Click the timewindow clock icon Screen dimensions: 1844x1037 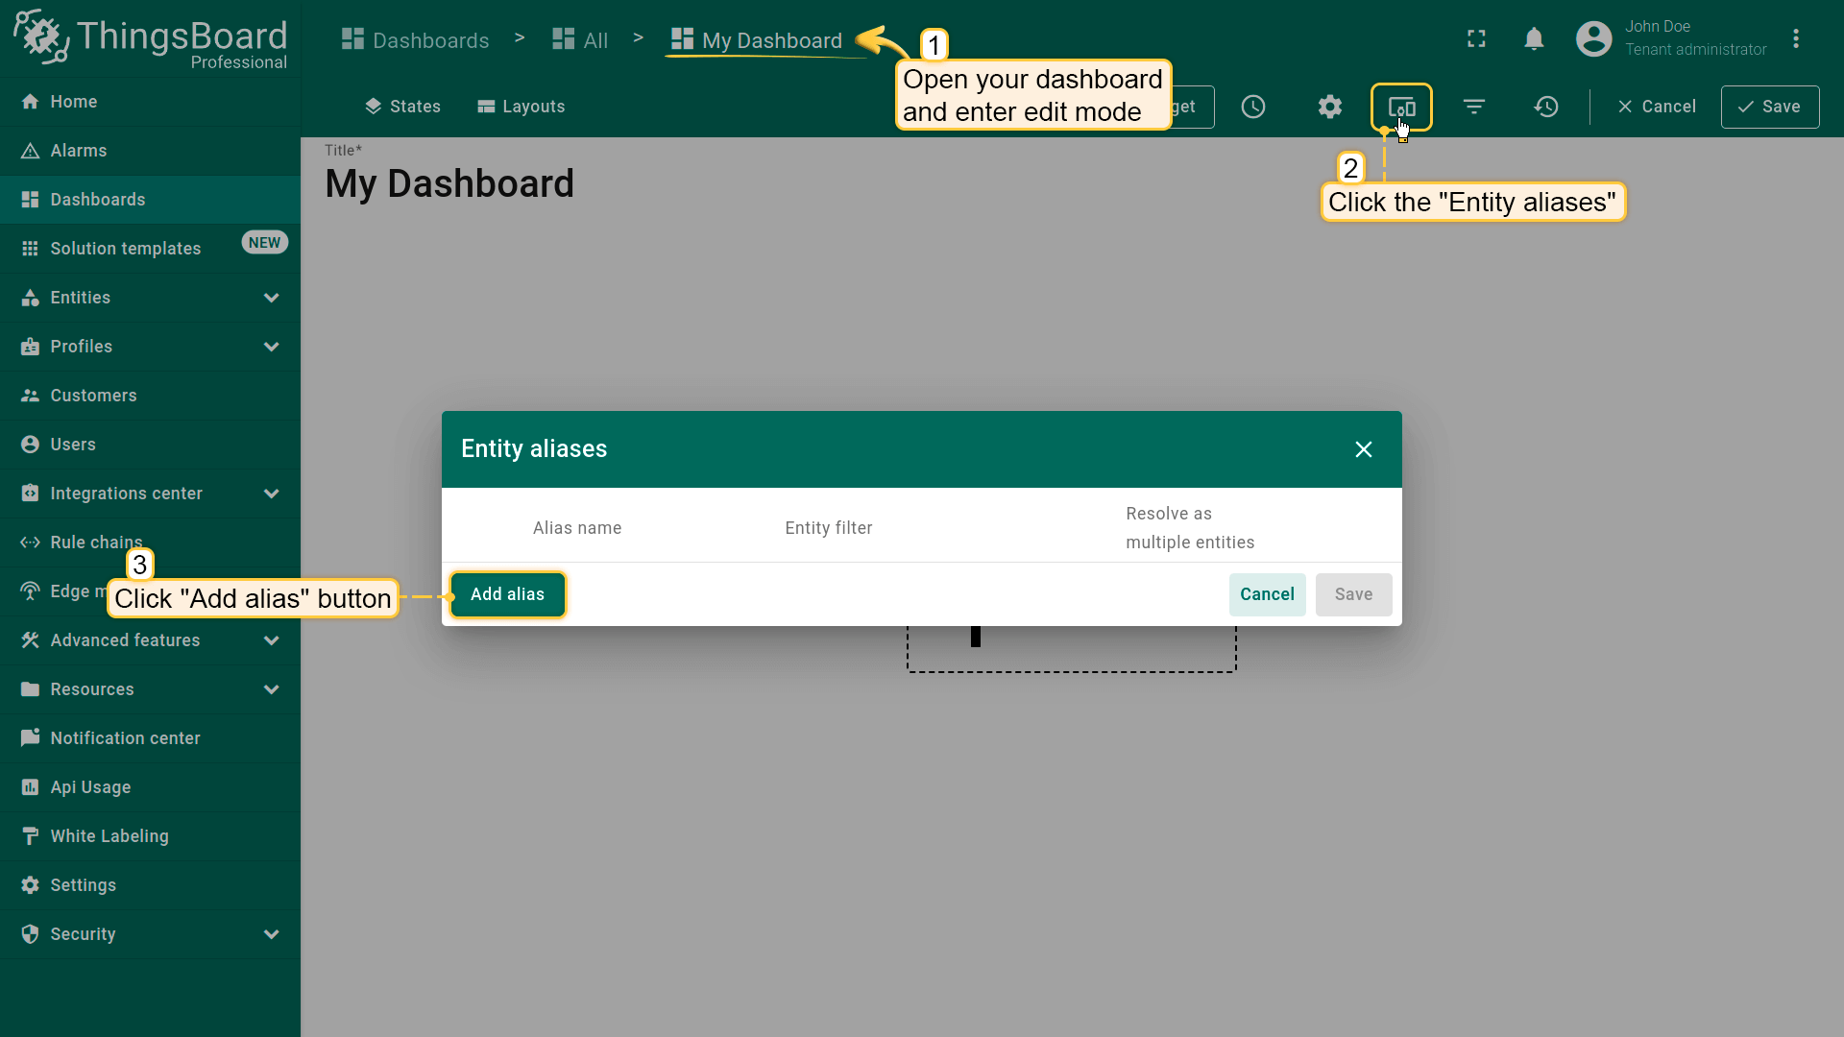coord(1253,107)
